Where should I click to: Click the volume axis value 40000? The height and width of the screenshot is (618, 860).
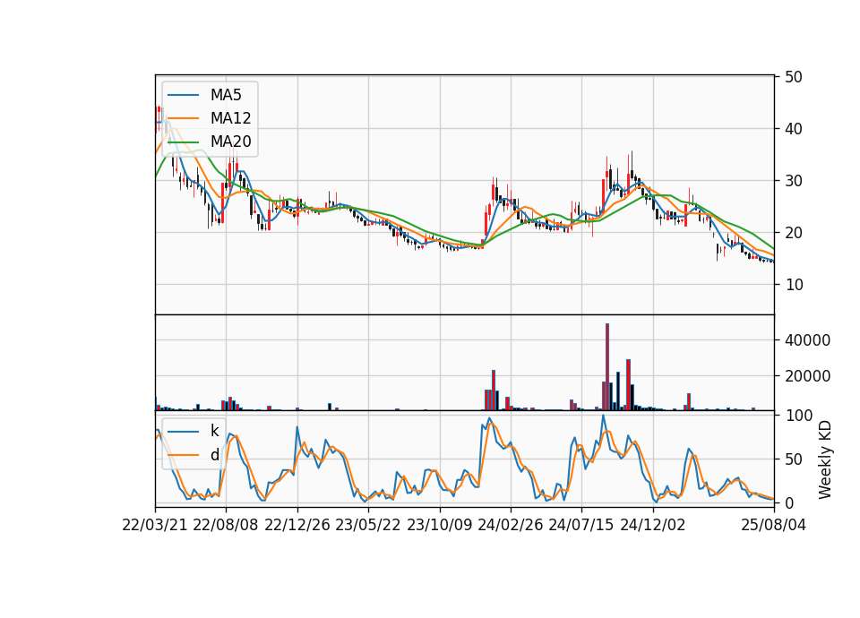[x=807, y=340]
